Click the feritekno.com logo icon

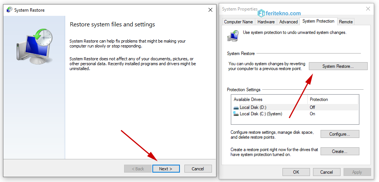point(262,13)
